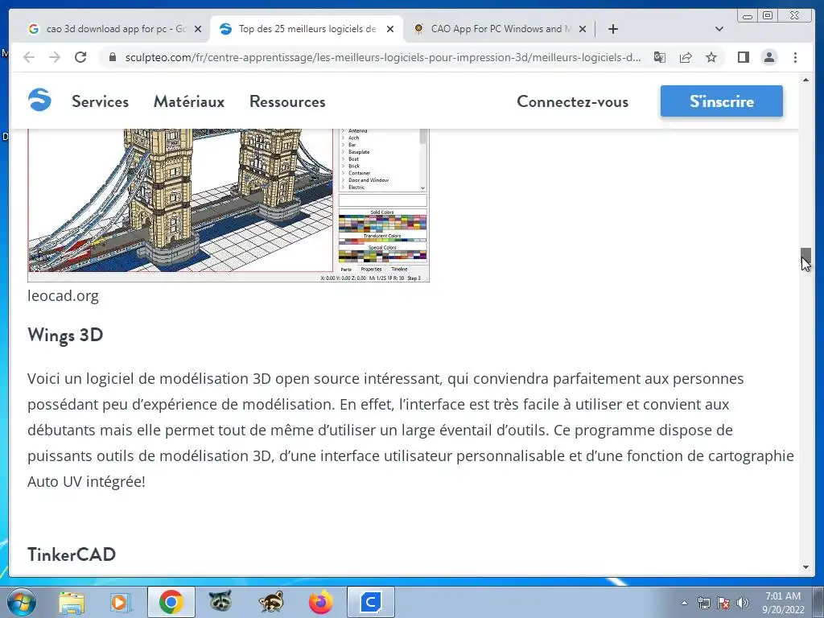Switch to cao 3d download Google tab

114,29
